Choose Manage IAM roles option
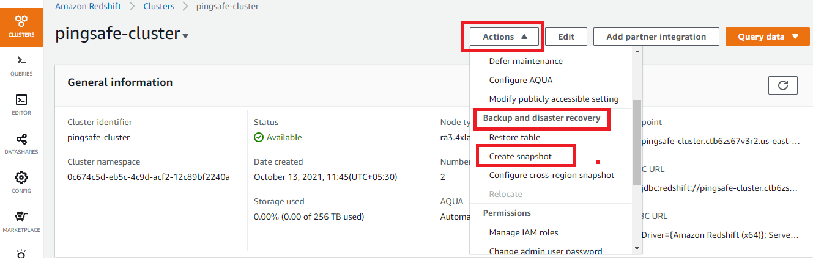 [x=523, y=232]
